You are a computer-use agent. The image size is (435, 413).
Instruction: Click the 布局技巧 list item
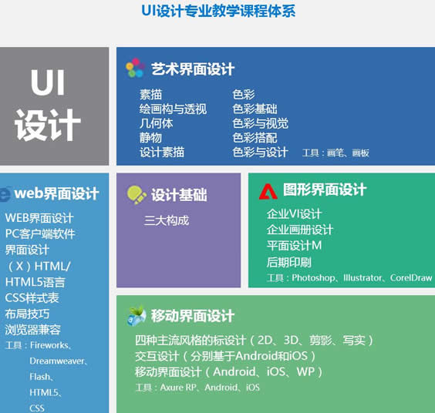pyautogui.click(x=27, y=314)
